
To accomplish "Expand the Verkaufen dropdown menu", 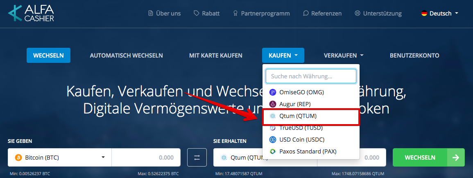I will pyautogui.click(x=344, y=56).
